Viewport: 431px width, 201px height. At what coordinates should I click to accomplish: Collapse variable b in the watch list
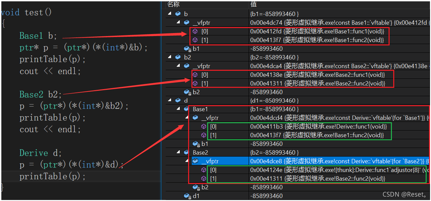tap(170, 14)
